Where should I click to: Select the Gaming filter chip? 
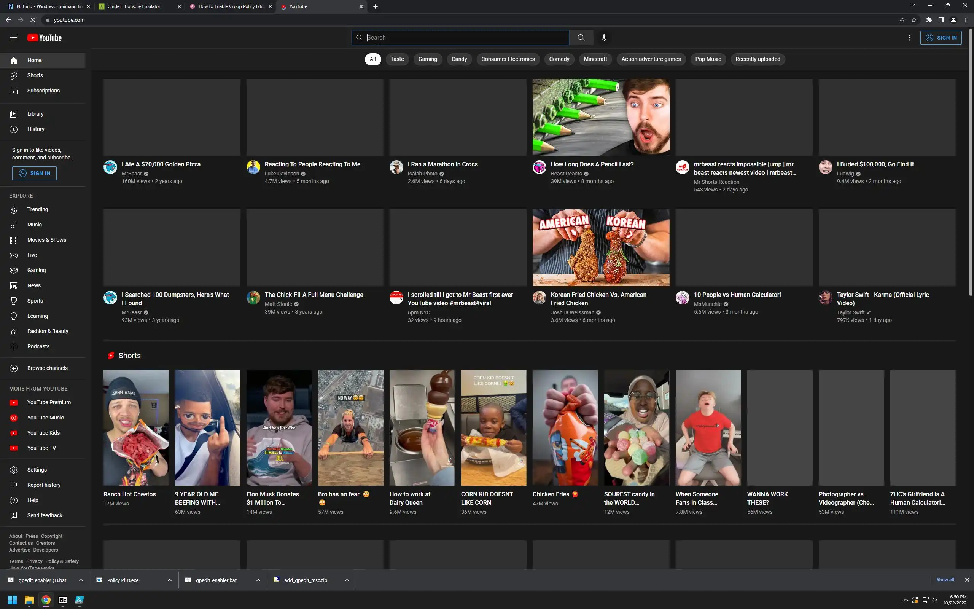click(427, 59)
